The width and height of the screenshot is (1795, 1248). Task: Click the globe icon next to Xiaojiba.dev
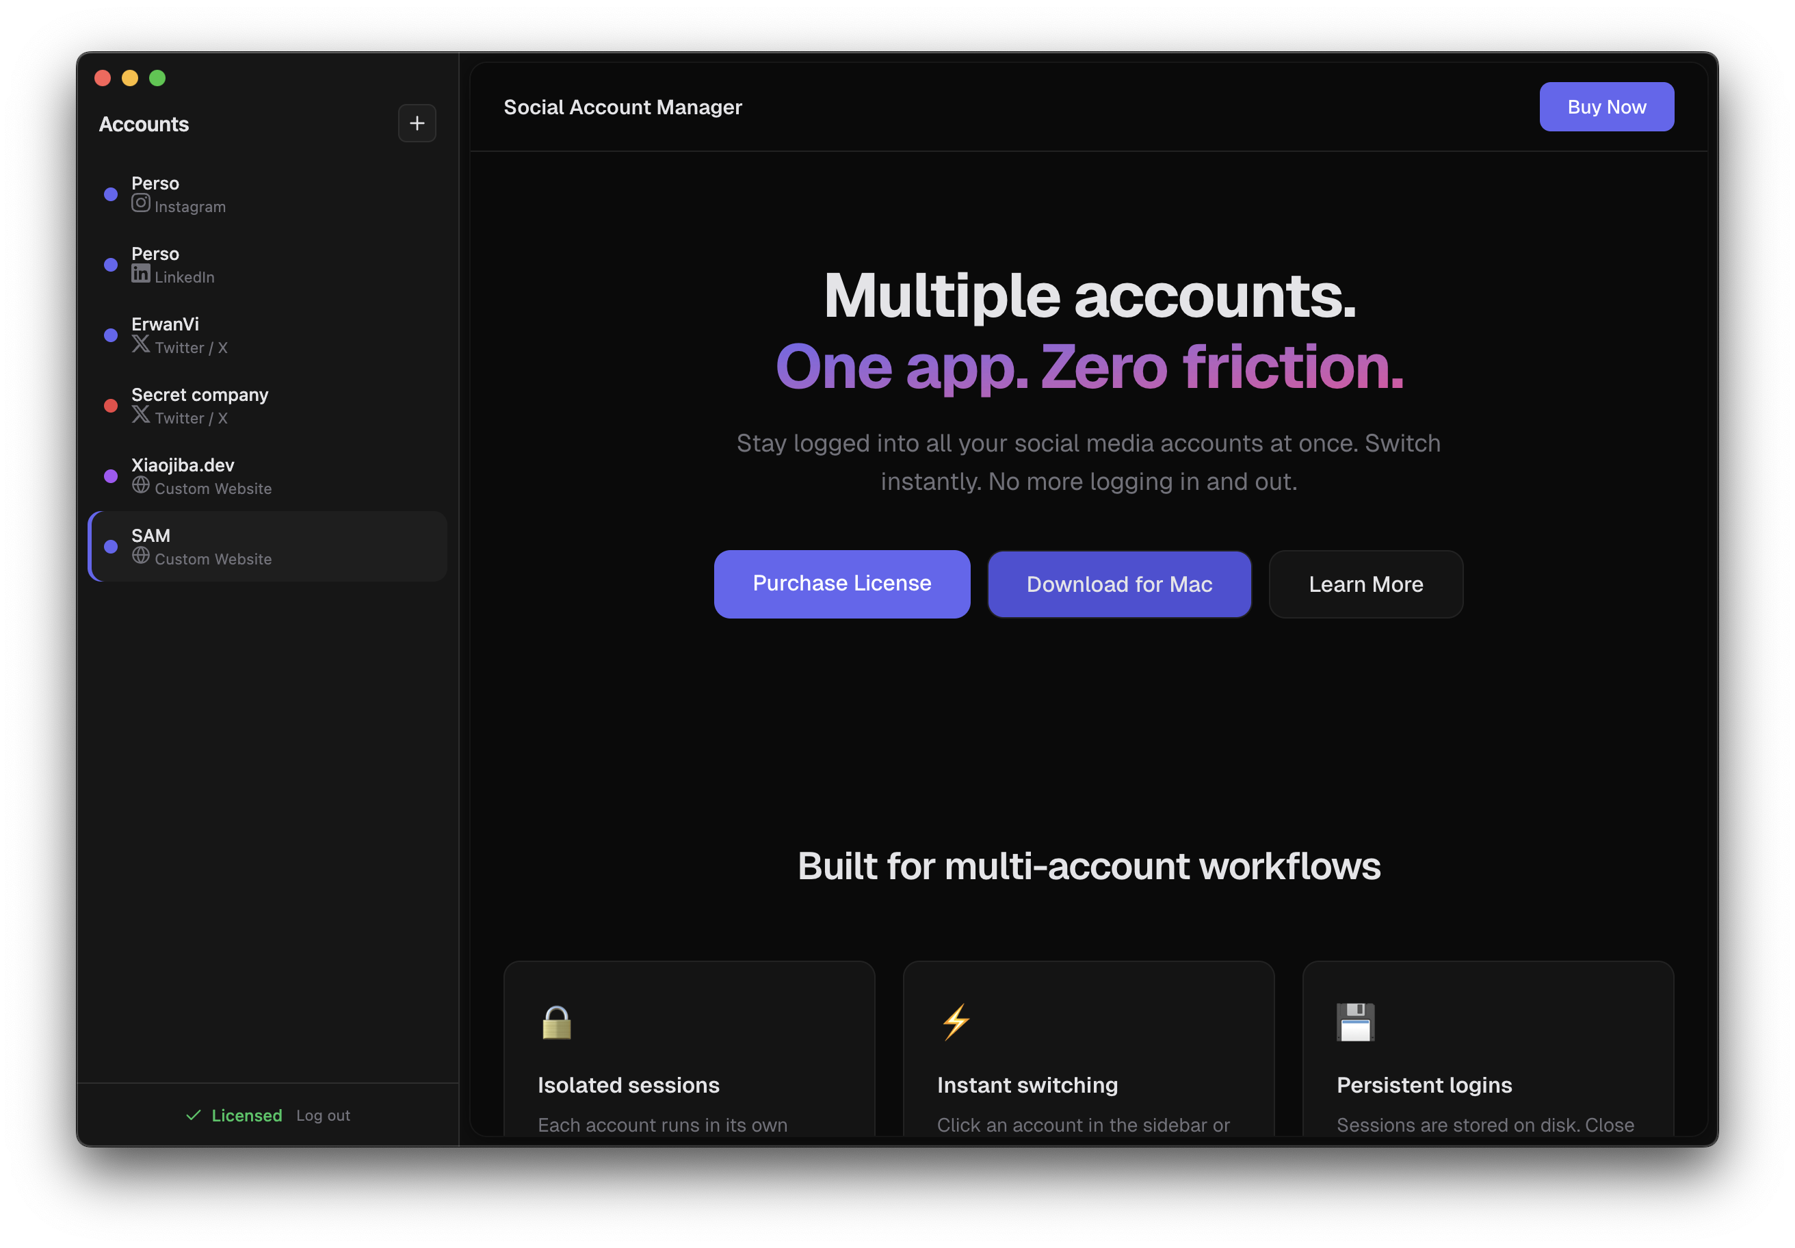[142, 485]
